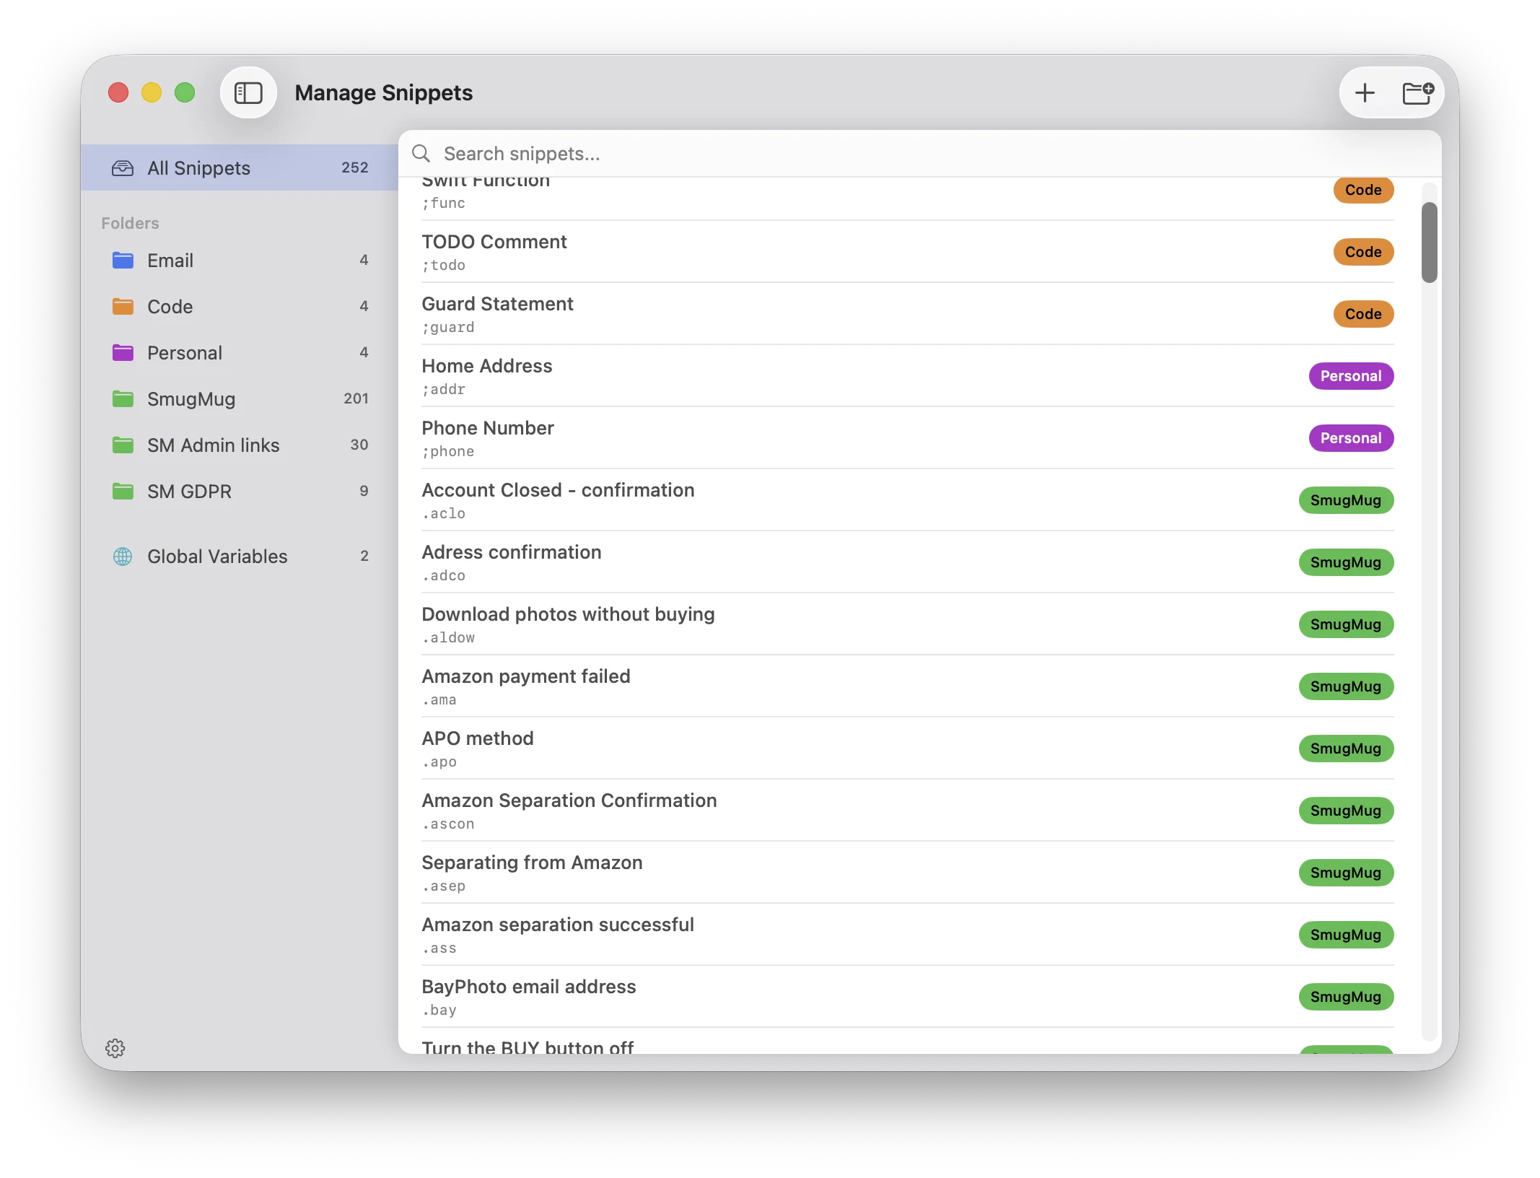Image resolution: width=1540 pixels, height=1178 pixels.
Task: Click the new folder icon
Action: [1417, 93]
